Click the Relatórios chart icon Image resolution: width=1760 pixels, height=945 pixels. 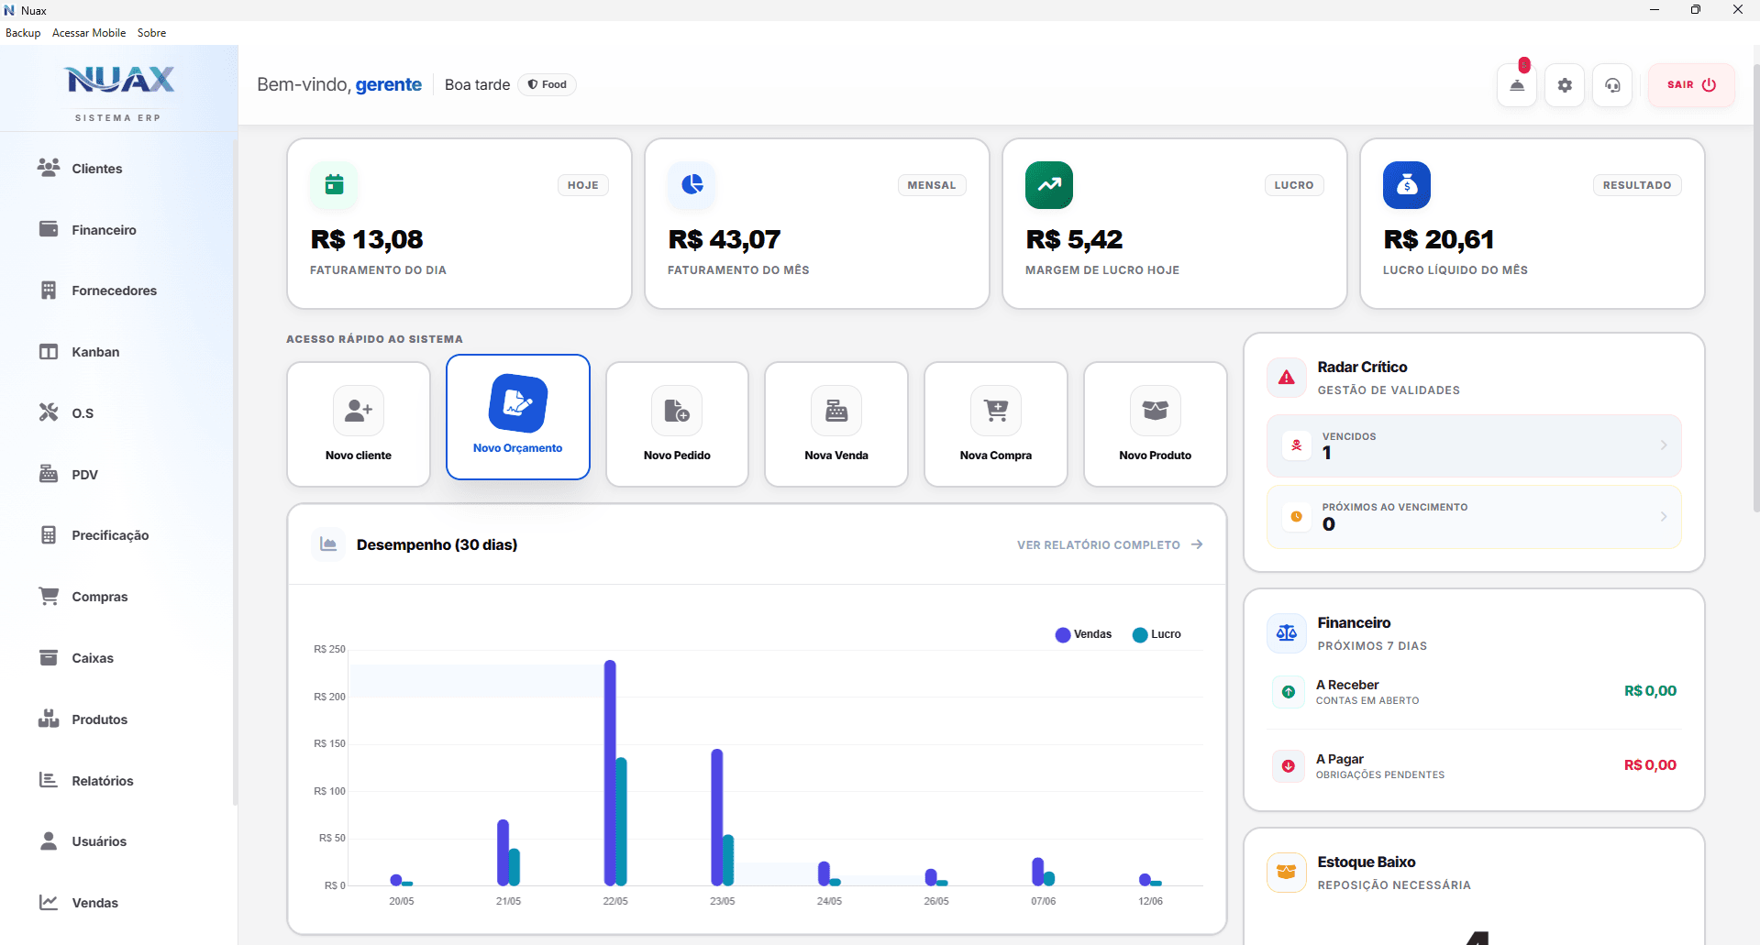point(49,780)
